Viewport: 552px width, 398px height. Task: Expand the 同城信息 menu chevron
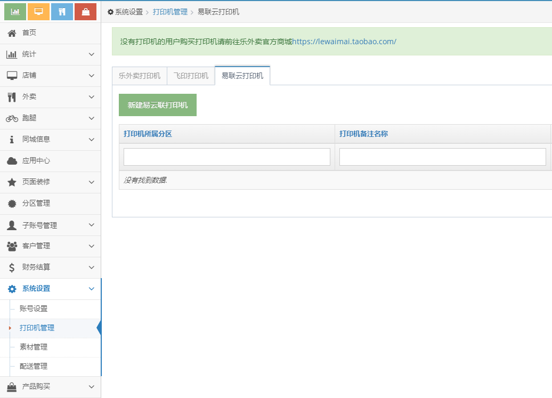(x=92, y=140)
